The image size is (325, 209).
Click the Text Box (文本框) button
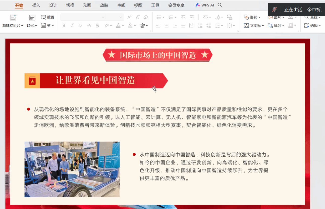[254, 26]
